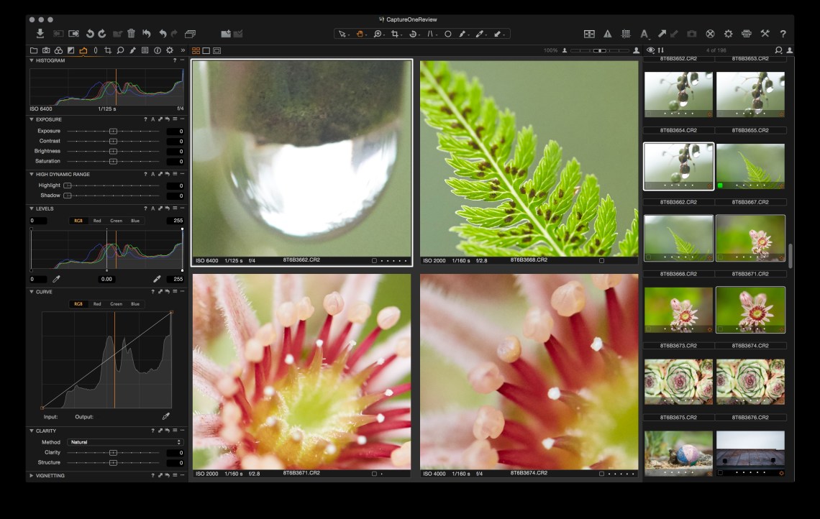Toggle the viewer eye visibility icon
Image resolution: width=820 pixels, height=519 pixels.
pyautogui.click(x=650, y=50)
